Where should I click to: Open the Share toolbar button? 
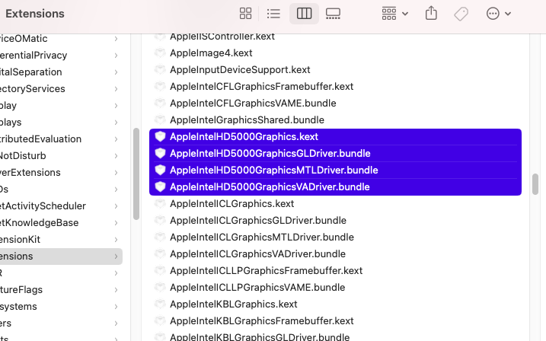click(x=431, y=14)
